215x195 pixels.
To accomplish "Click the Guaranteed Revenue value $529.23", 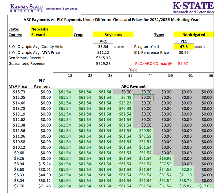I will [103, 64].
